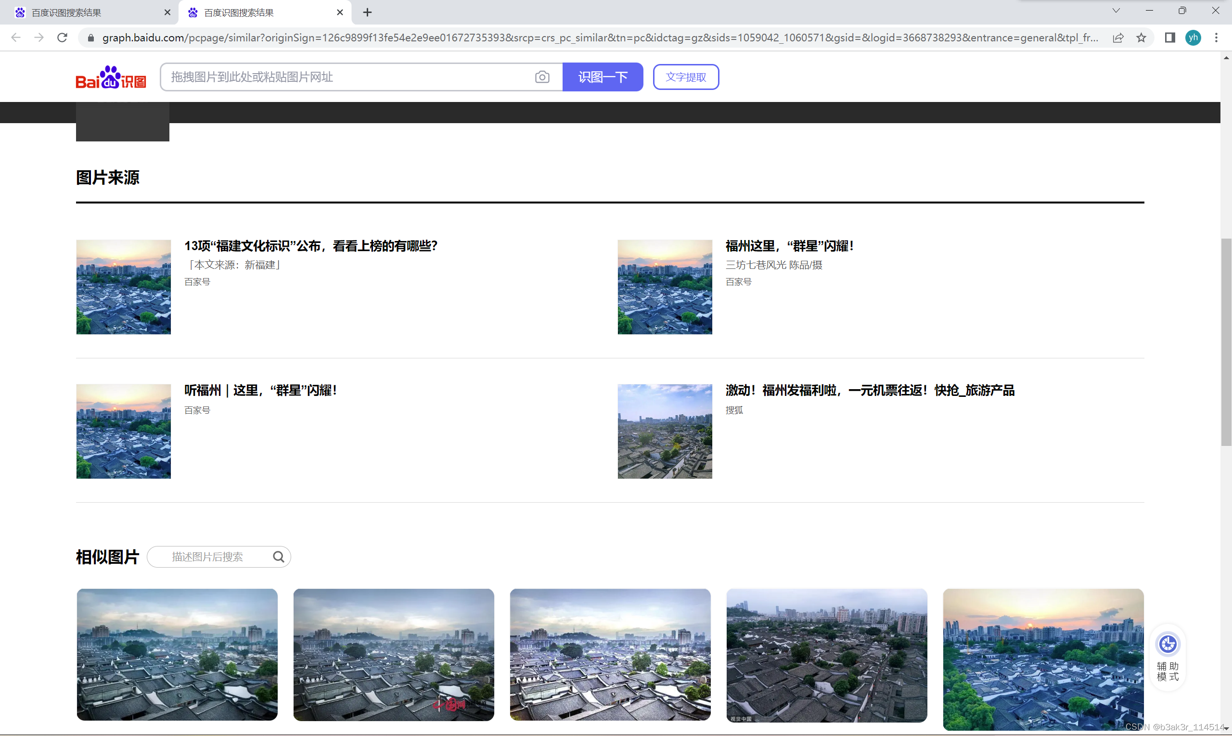Open Chrome three-dot menu
Image resolution: width=1232 pixels, height=736 pixels.
pyautogui.click(x=1216, y=38)
